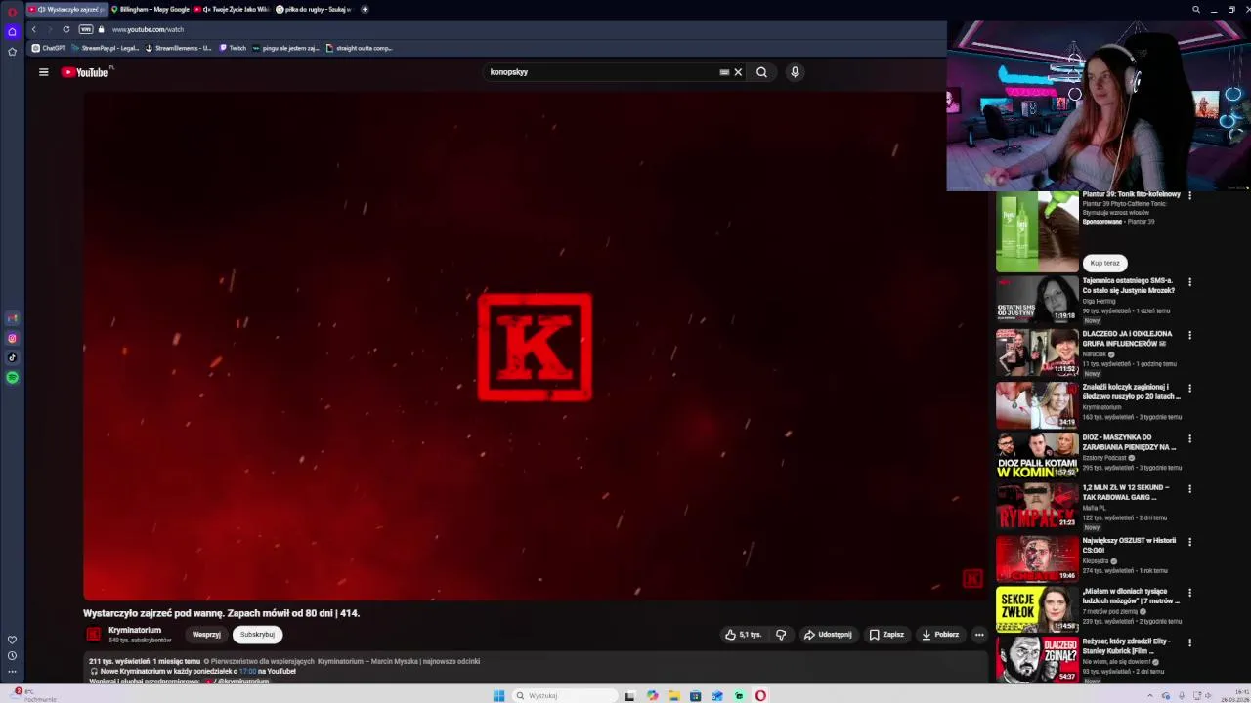Open browsing history clock in sidebar
The height and width of the screenshot is (703, 1251).
pyautogui.click(x=12, y=656)
